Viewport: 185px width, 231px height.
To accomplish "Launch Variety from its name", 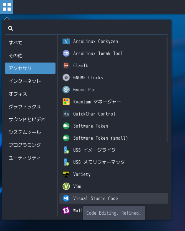I will 82,174.
